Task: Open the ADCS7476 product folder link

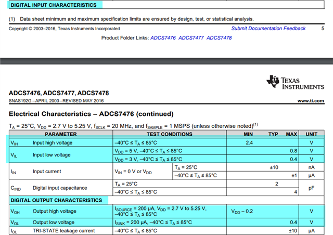Action: tap(163, 38)
